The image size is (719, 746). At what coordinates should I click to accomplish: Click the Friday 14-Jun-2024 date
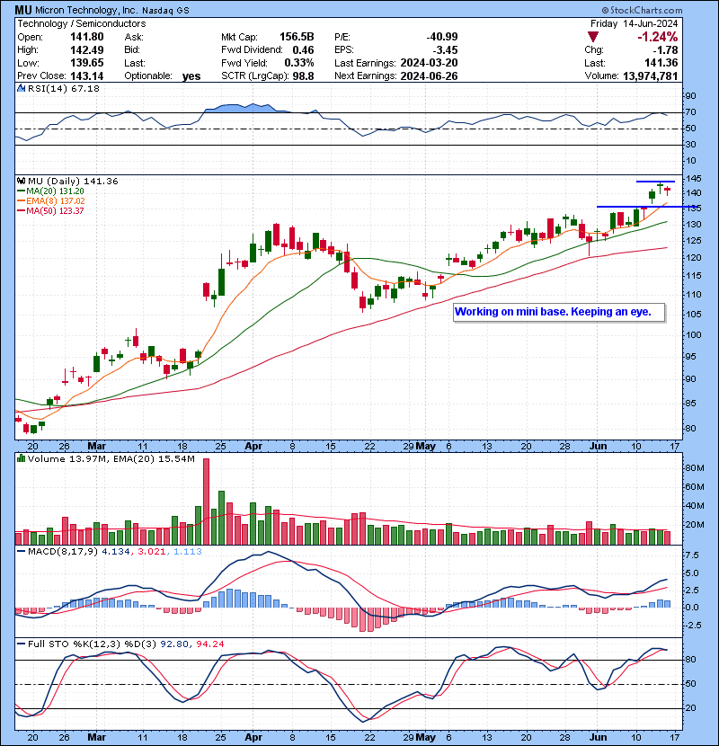pos(634,23)
